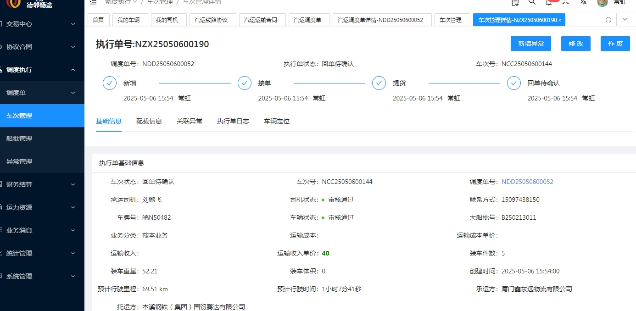636x311 pixels.
Task: Expand the 运力资源 sidebar menu
Action: [x=42, y=207]
